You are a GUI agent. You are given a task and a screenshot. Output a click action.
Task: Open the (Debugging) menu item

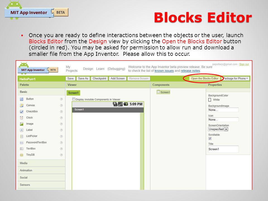[116, 69]
